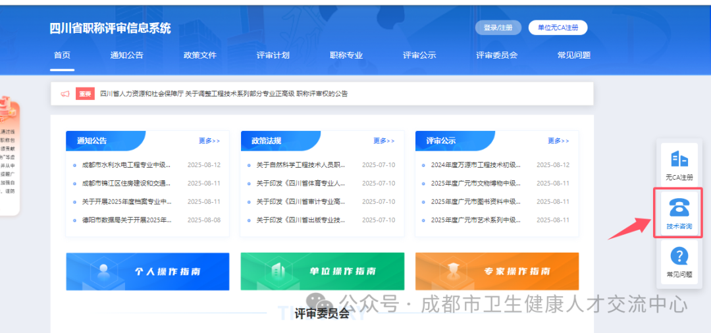Open 2024年度万源市工程技术初级 publicity item

tap(476, 165)
